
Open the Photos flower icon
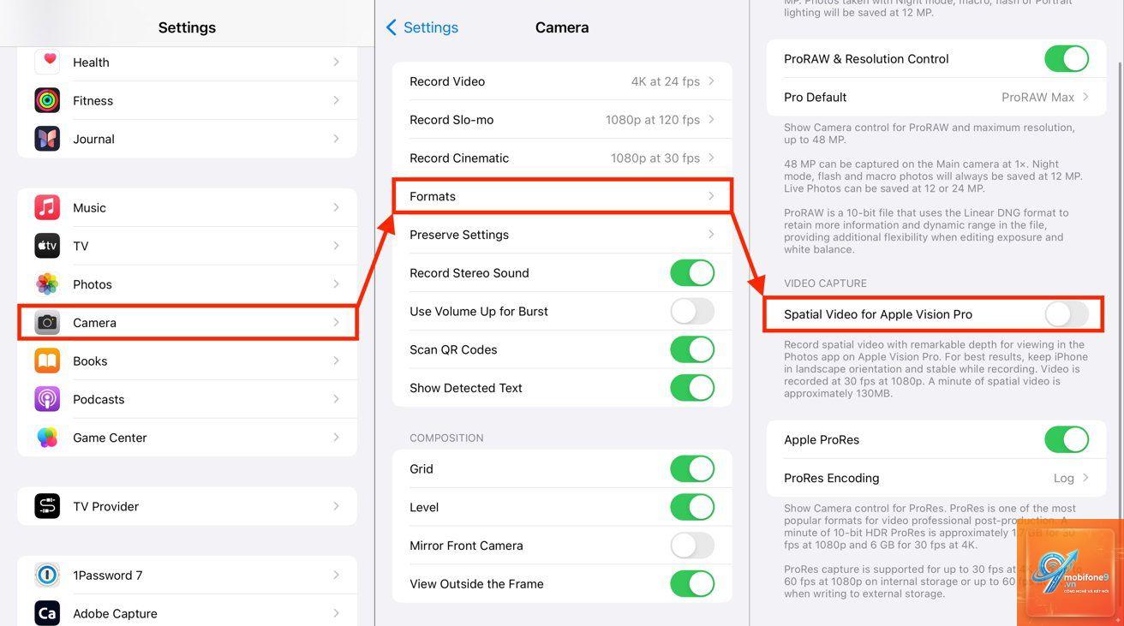(47, 284)
